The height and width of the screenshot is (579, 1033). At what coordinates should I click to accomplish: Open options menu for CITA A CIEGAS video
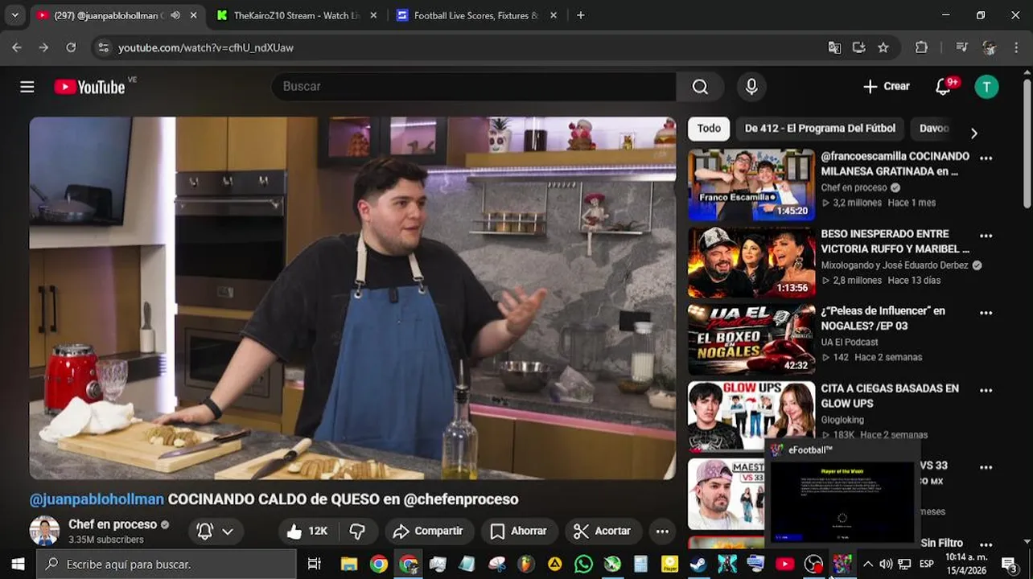click(x=986, y=390)
